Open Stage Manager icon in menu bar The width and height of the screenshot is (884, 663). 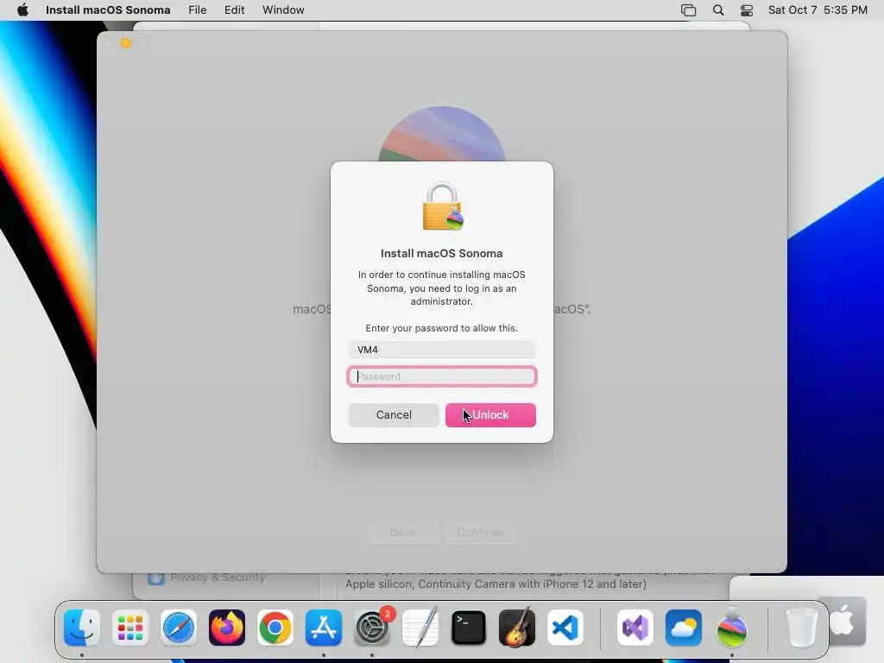pyautogui.click(x=688, y=10)
